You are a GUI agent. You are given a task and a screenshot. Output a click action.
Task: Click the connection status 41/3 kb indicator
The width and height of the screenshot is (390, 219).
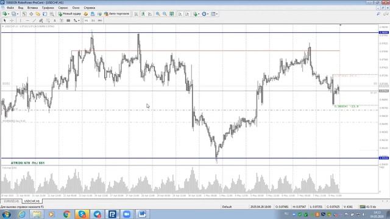coord(367,207)
